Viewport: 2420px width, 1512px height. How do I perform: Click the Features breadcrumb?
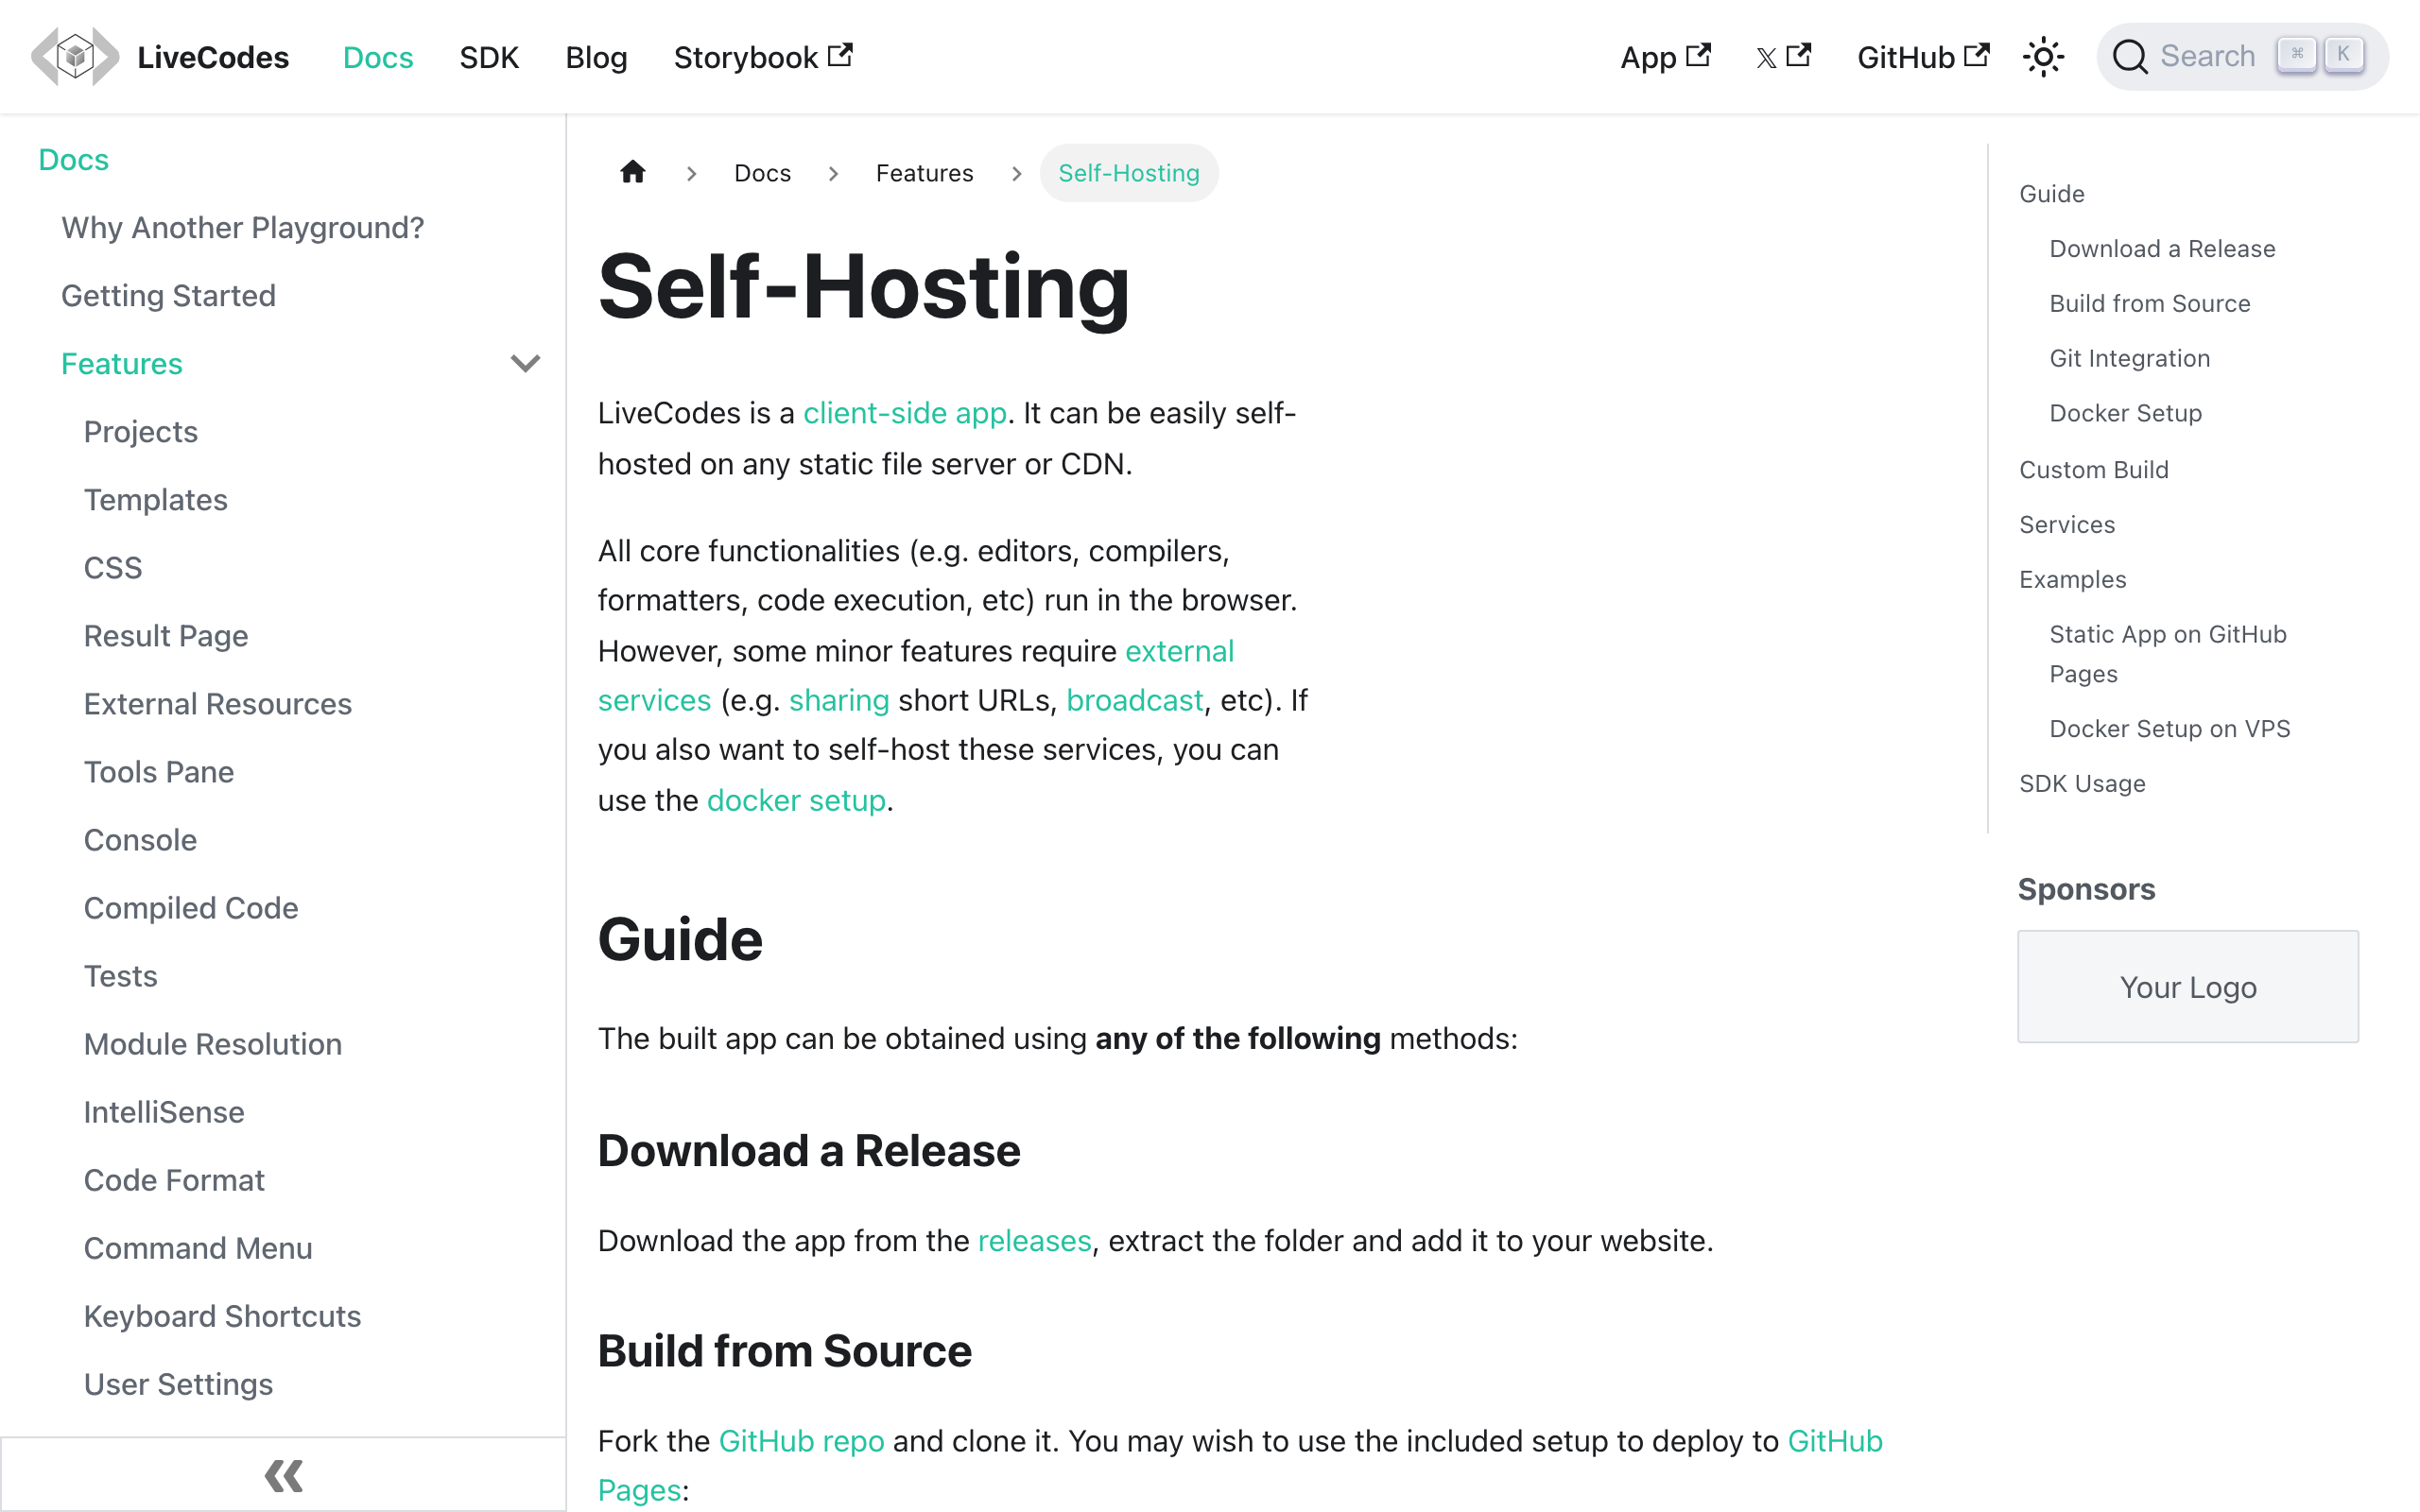(x=924, y=173)
